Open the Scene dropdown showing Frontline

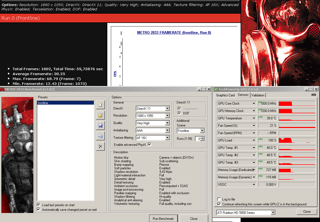coord(202,131)
